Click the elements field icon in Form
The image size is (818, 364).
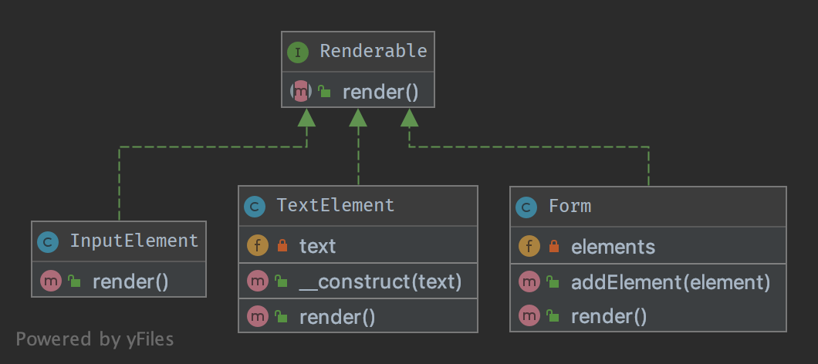tap(529, 247)
